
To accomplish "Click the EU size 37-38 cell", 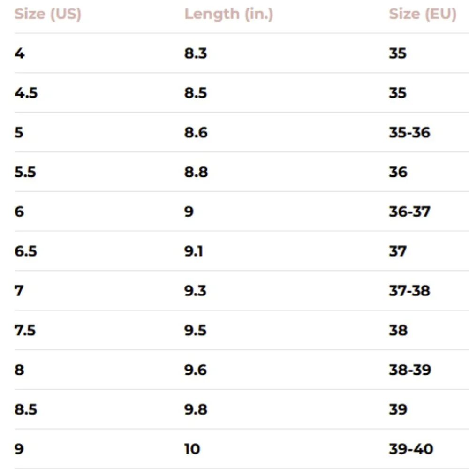I will point(409,291).
